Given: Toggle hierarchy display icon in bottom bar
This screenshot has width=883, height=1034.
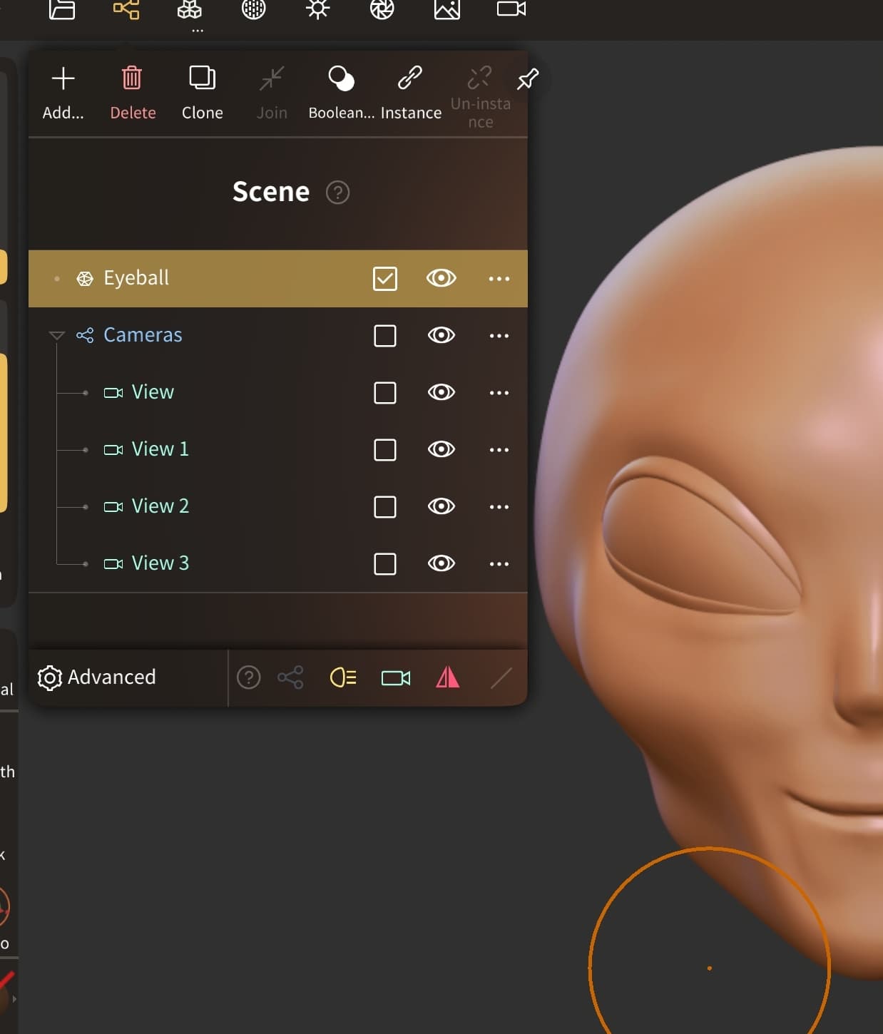Looking at the screenshot, I should tap(290, 677).
